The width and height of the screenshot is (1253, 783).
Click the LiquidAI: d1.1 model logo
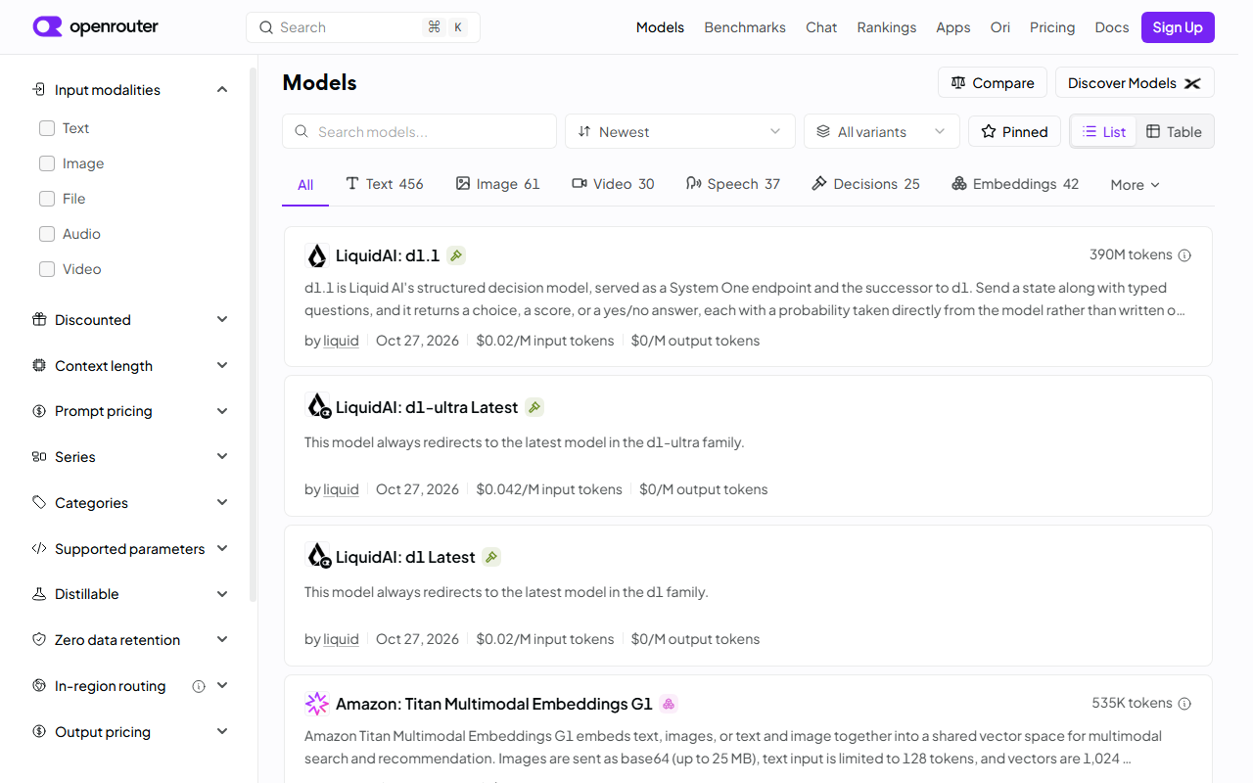(317, 256)
